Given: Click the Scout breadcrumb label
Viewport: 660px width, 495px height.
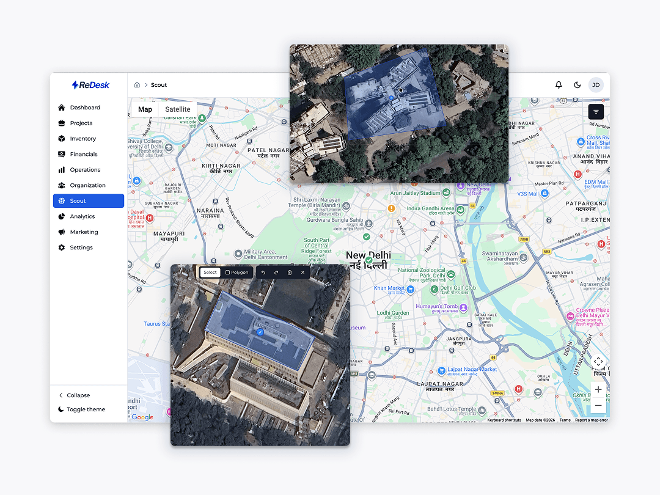Looking at the screenshot, I should click(159, 85).
